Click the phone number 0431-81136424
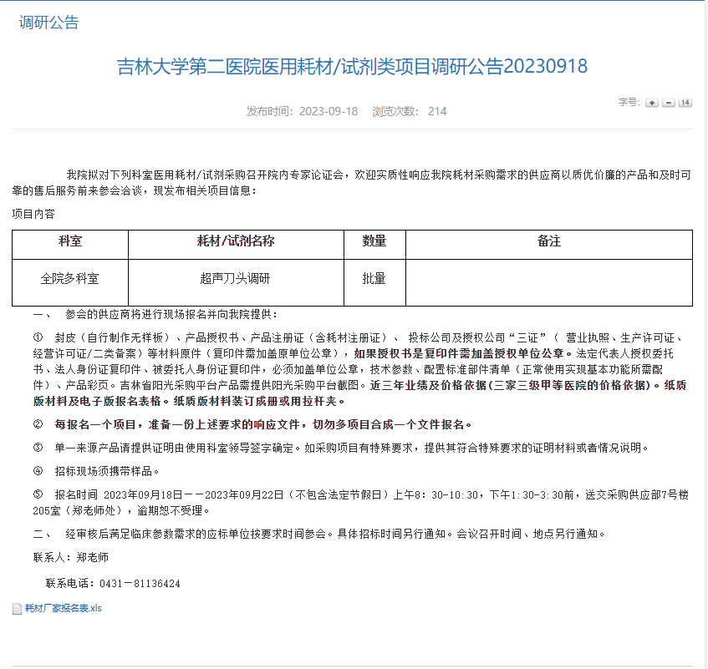 click(140, 584)
